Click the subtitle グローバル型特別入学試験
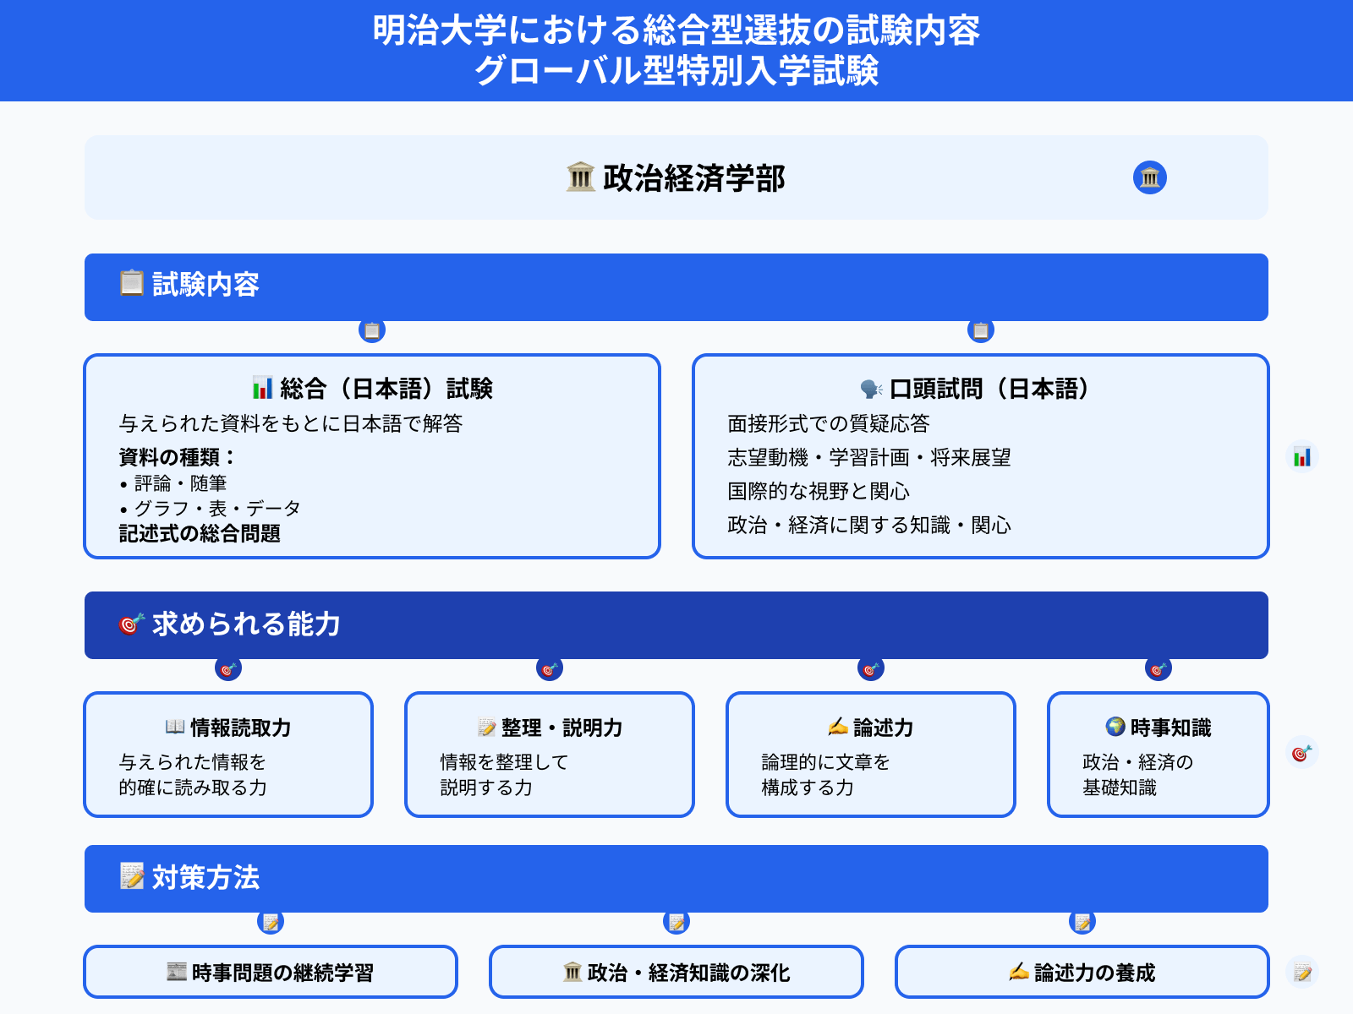1353x1014 pixels. pos(676,70)
